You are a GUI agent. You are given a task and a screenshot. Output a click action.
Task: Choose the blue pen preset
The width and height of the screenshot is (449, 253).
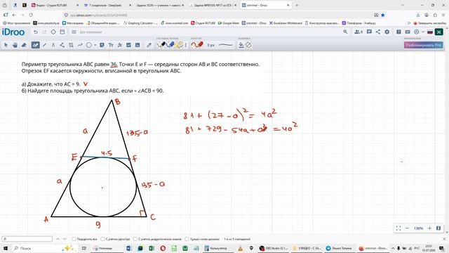[x=170, y=45]
